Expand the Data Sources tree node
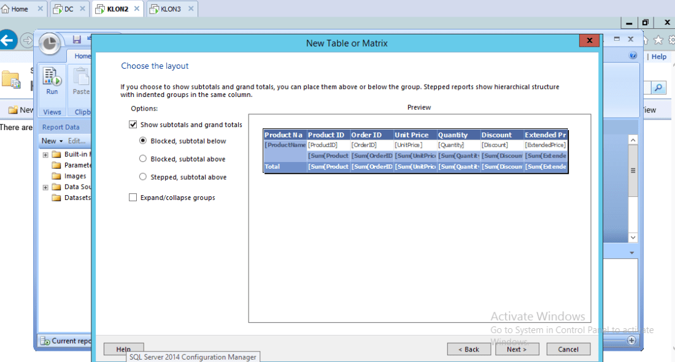Image resolution: width=675 pixels, height=362 pixels. pos(45,187)
